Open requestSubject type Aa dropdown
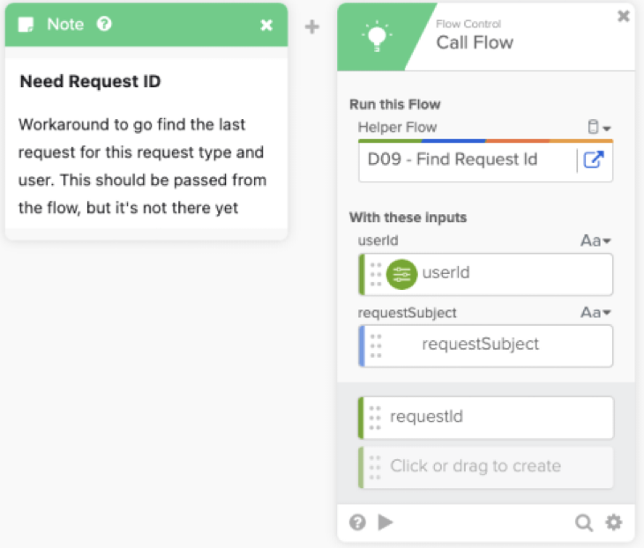The width and height of the screenshot is (644, 548). [x=595, y=313]
